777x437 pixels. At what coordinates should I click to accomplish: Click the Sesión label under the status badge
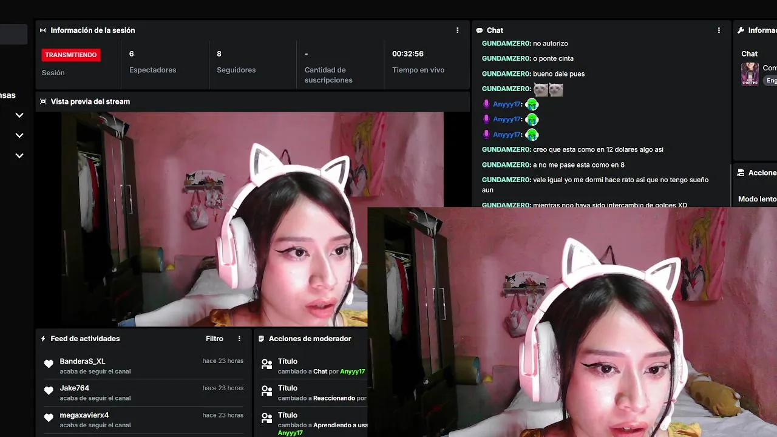(x=53, y=73)
